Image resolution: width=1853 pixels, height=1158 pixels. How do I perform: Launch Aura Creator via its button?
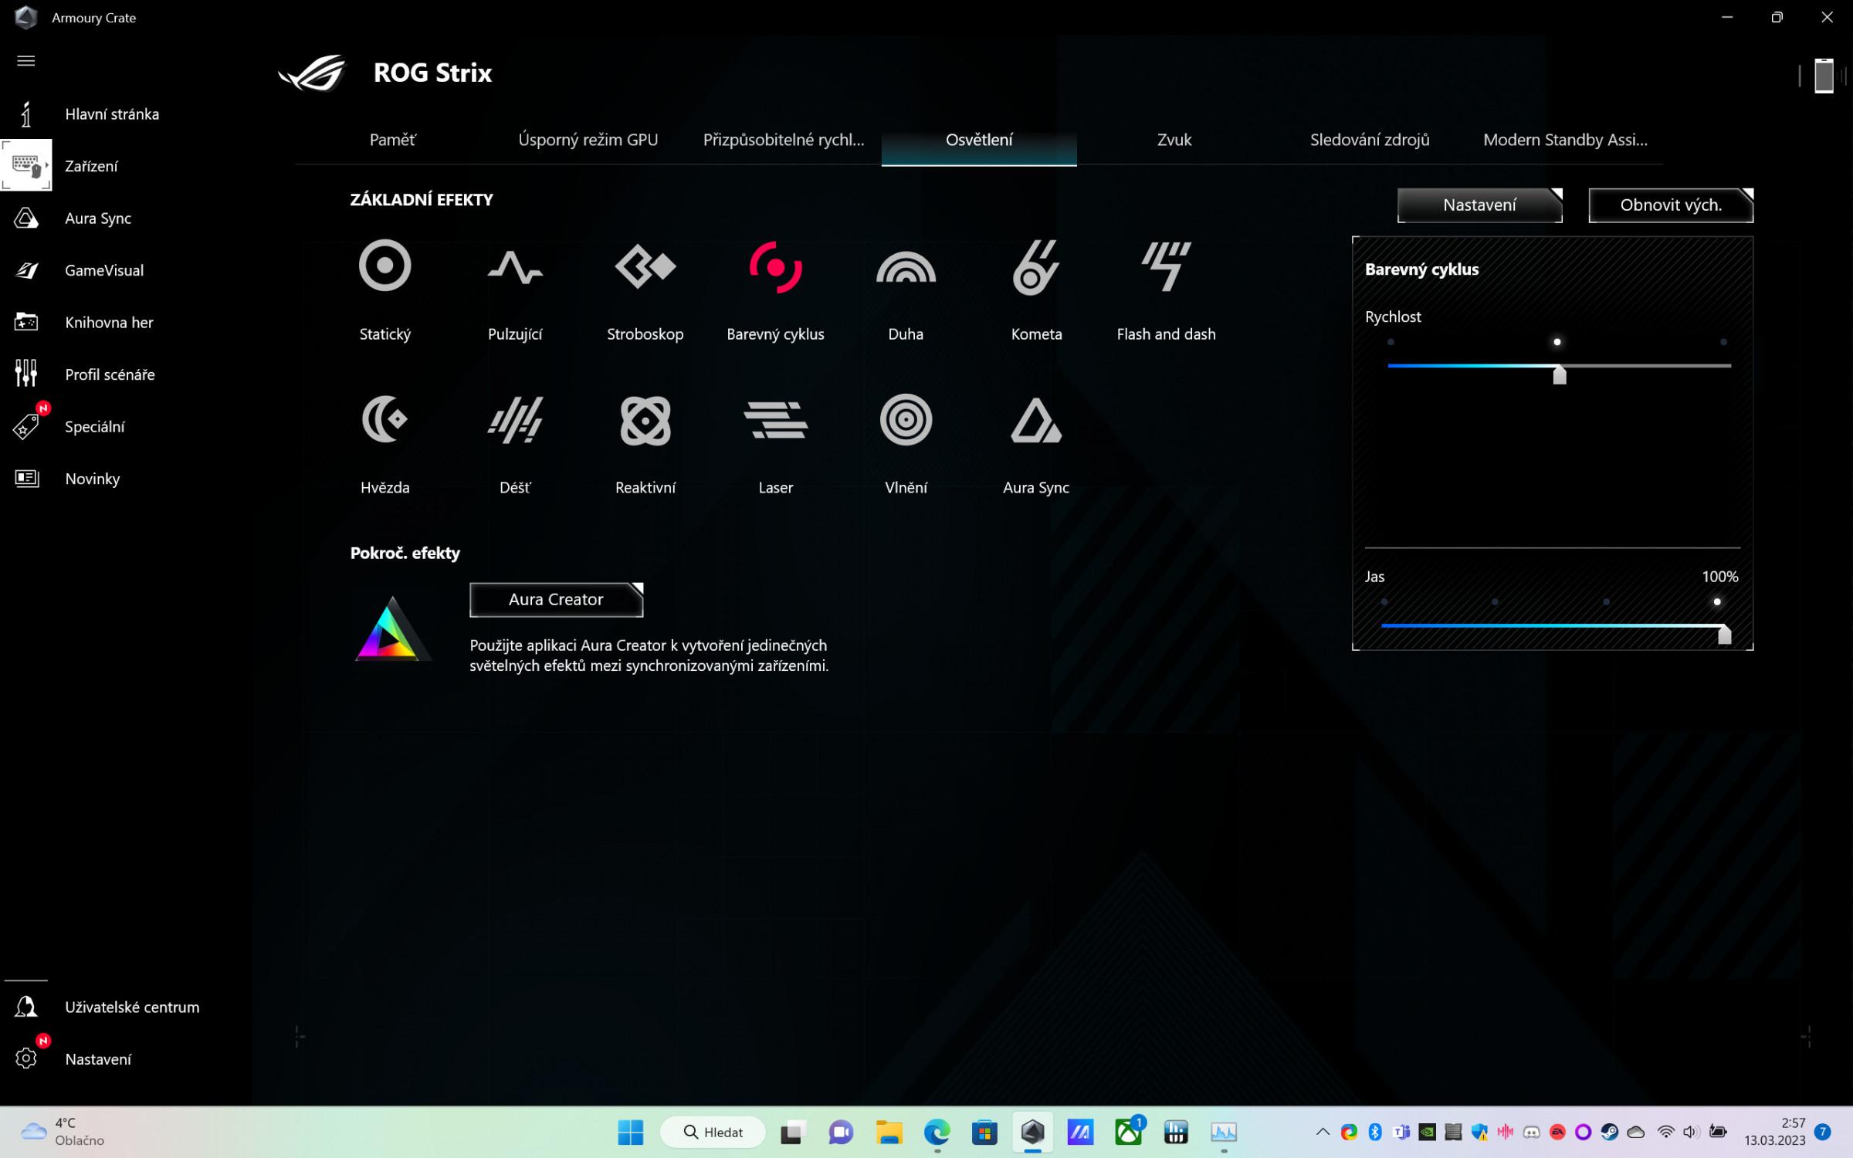(556, 600)
